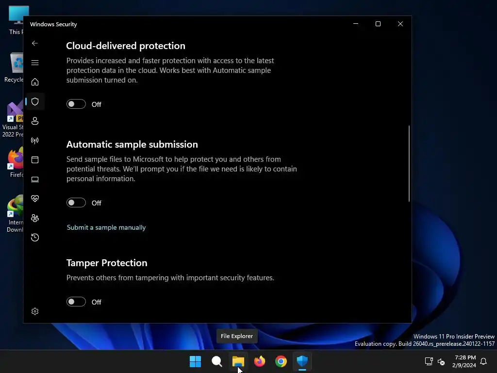Enable the Tamper Protection toggle
The width and height of the screenshot is (497, 373).
[x=76, y=302]
